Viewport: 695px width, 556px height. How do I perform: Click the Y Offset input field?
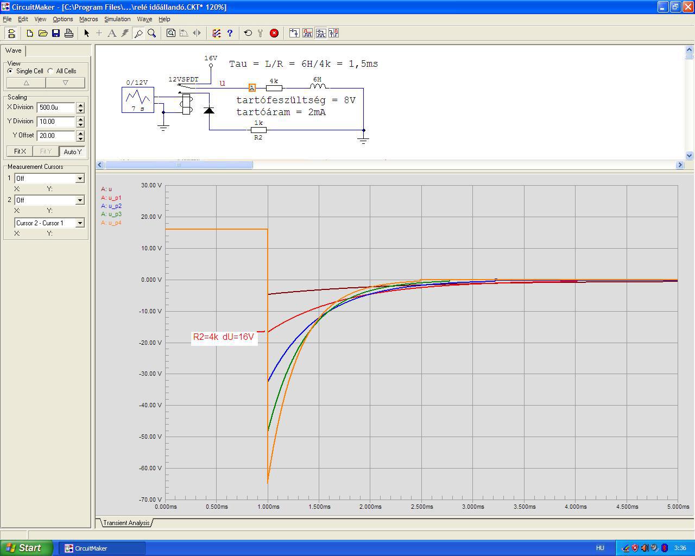pyautogui.click(x=56, y=136)
